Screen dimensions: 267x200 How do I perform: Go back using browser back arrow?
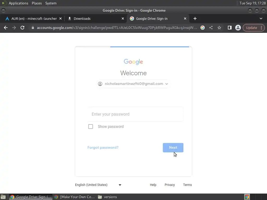(6, 28)
